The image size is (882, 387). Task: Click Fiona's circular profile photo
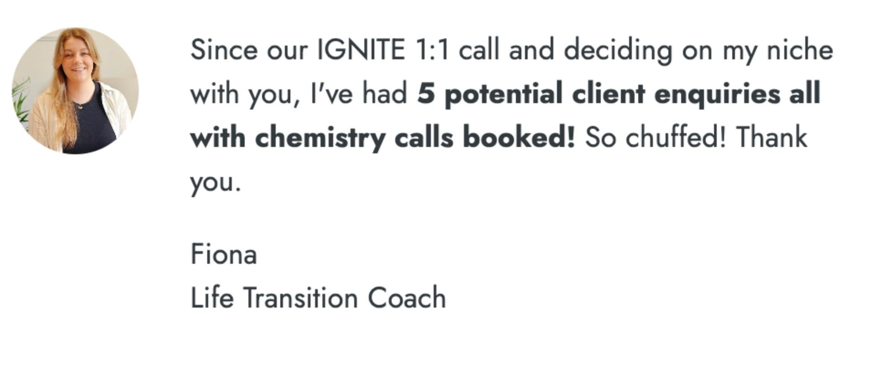pyautogui.click(x=75, y=91)
